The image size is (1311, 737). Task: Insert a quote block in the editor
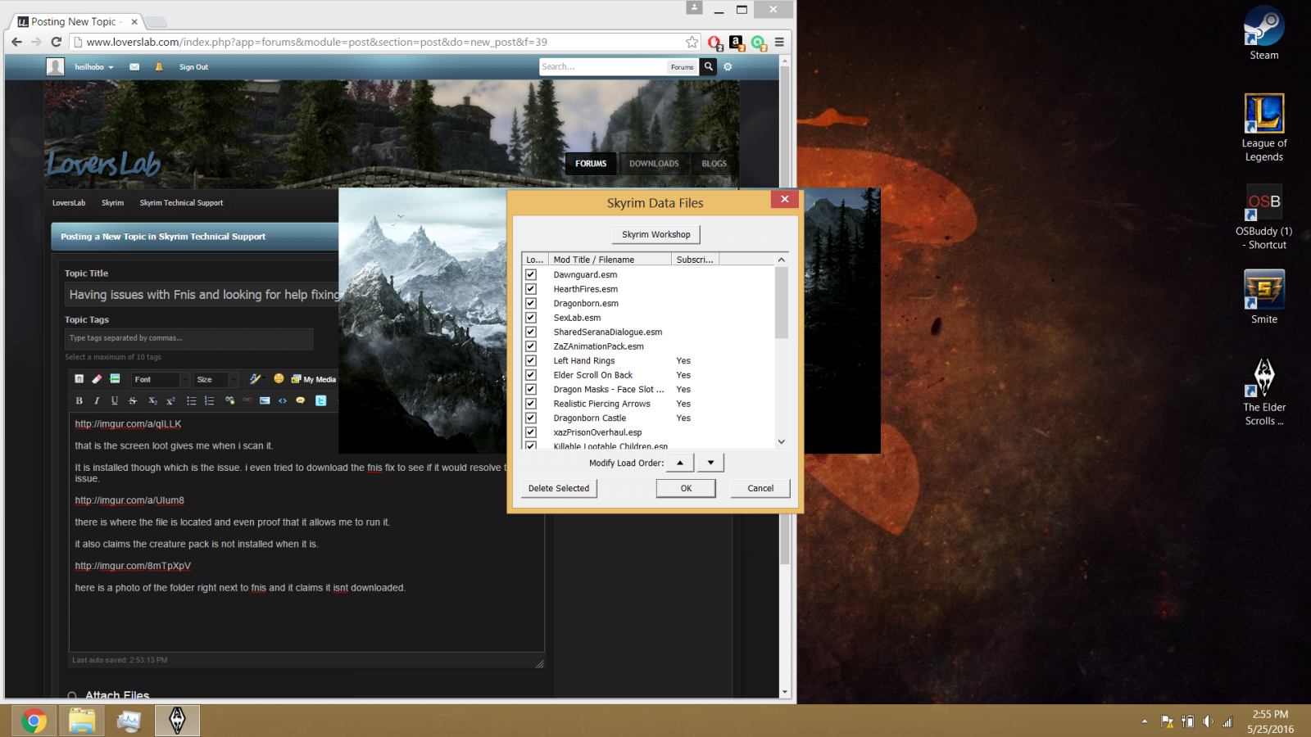pos(301,400)
